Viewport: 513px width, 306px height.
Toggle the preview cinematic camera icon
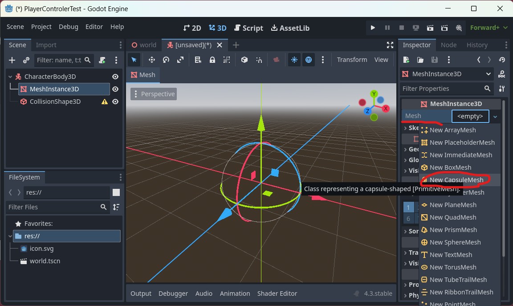276,59
